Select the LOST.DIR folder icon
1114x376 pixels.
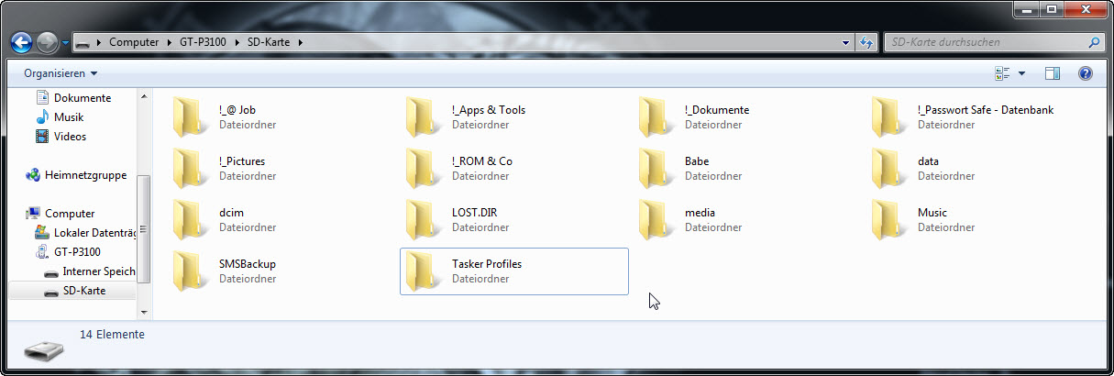[x=425, y=219]
